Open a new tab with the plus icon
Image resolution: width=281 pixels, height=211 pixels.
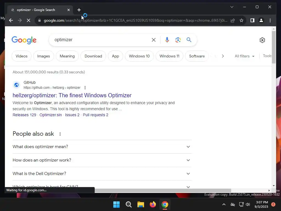click(79, 10)
